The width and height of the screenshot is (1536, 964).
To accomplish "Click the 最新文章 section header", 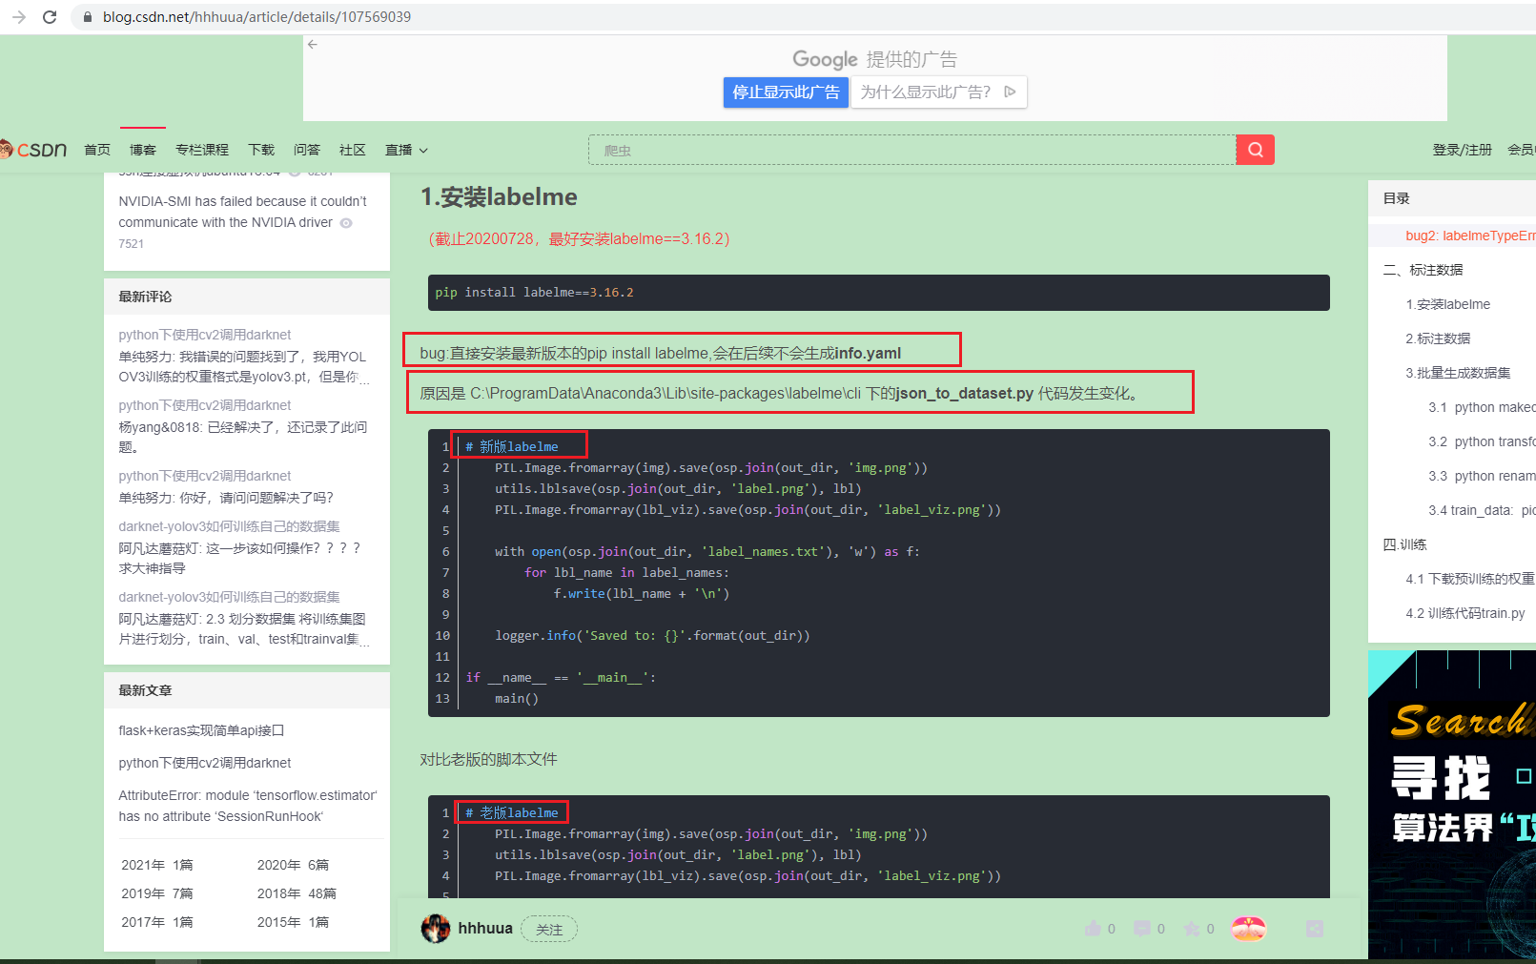I will 145,690.
